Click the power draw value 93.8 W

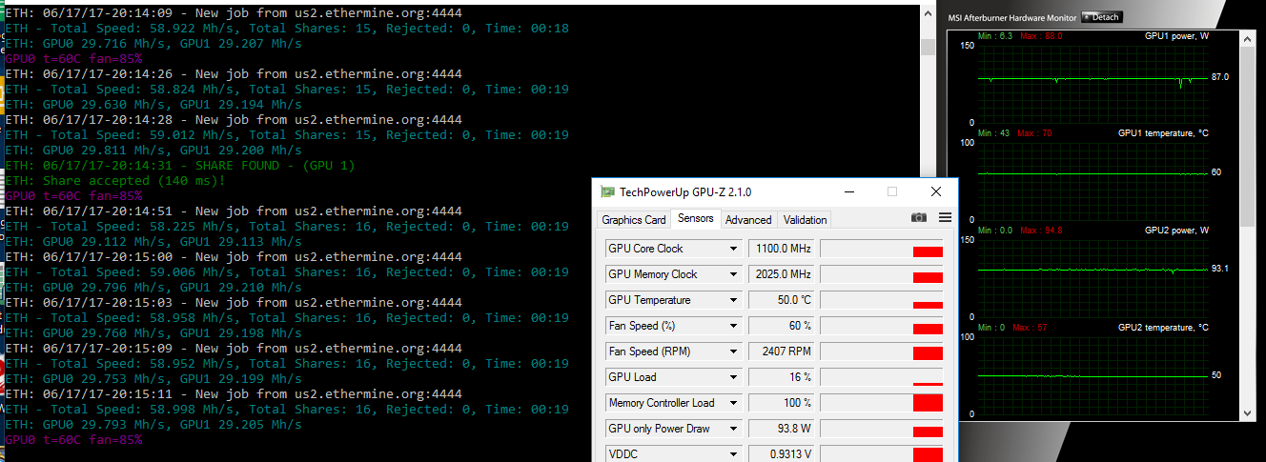[x=782, y=429]
